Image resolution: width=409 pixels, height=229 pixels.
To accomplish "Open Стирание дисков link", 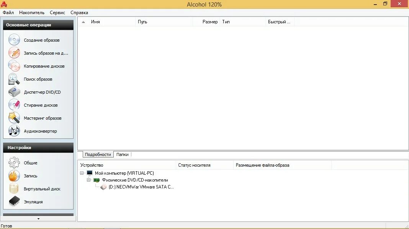I will pyautogui.click(x=41, y=105).
